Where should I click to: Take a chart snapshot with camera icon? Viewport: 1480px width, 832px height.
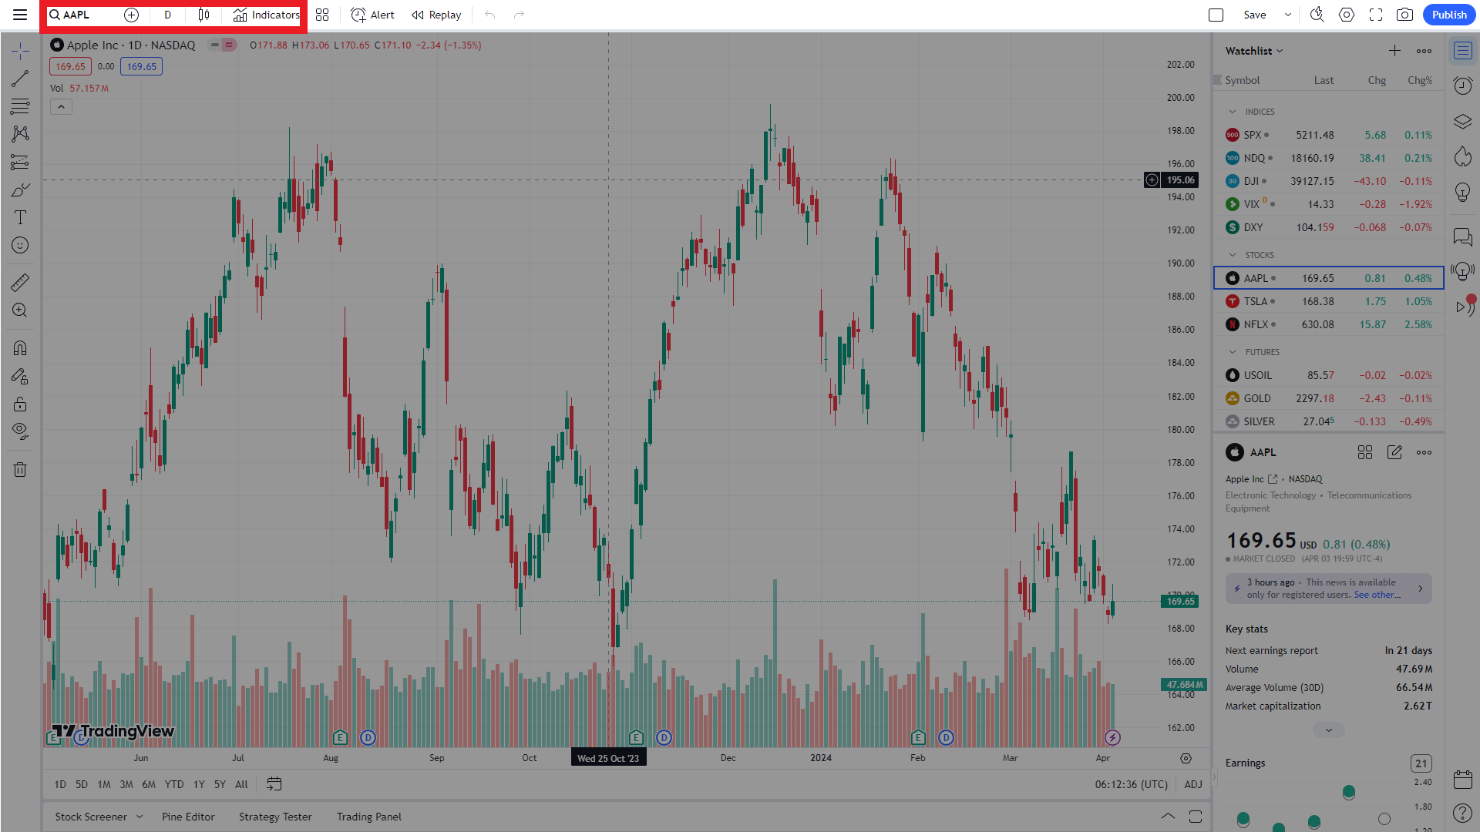pyautogui.click(x=1404, y=15)
